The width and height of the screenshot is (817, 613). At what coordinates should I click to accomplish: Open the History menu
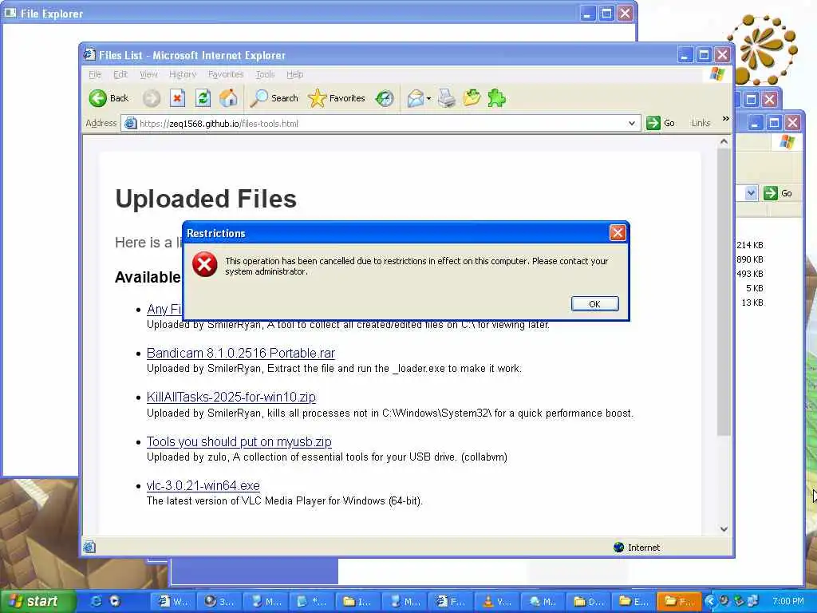click(183, 74)
